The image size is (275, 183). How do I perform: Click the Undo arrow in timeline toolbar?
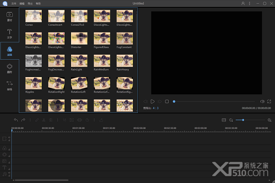click(x=16, y=120)
